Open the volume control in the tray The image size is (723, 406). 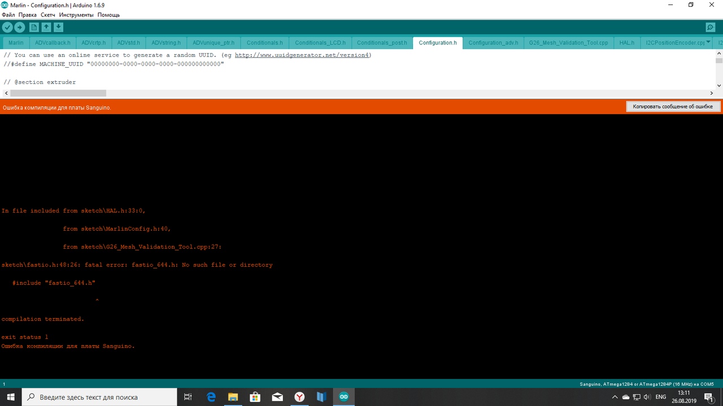647,397
